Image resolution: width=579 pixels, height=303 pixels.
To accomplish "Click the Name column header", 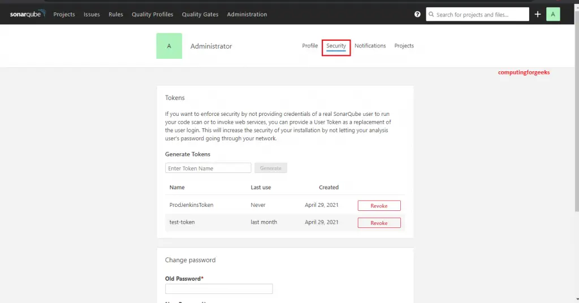I will (177, 188).
